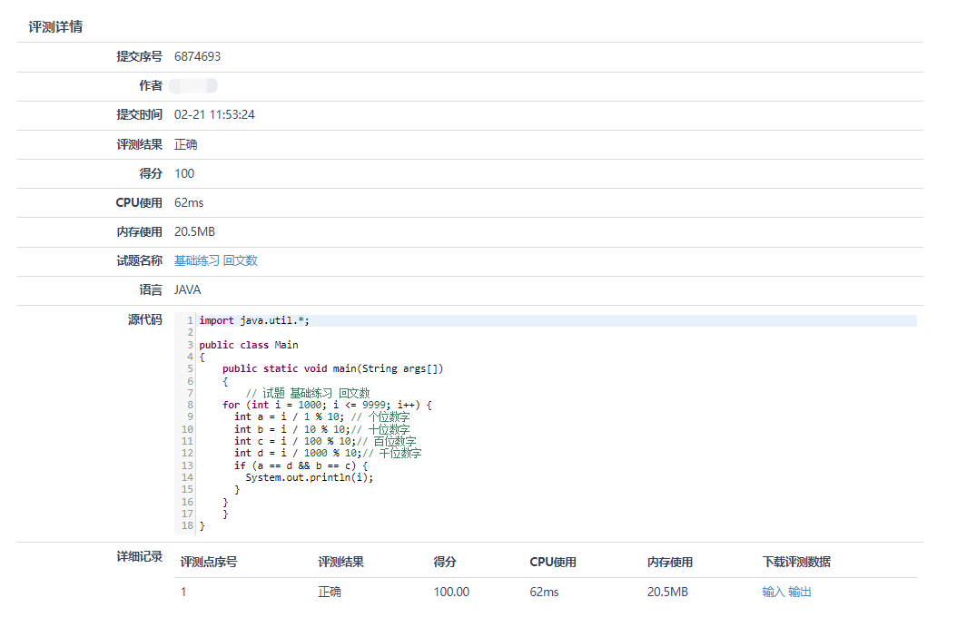Click the for loop code line

pos(327,405)
